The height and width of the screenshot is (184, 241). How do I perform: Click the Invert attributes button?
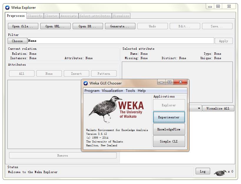tap(77, 74)
